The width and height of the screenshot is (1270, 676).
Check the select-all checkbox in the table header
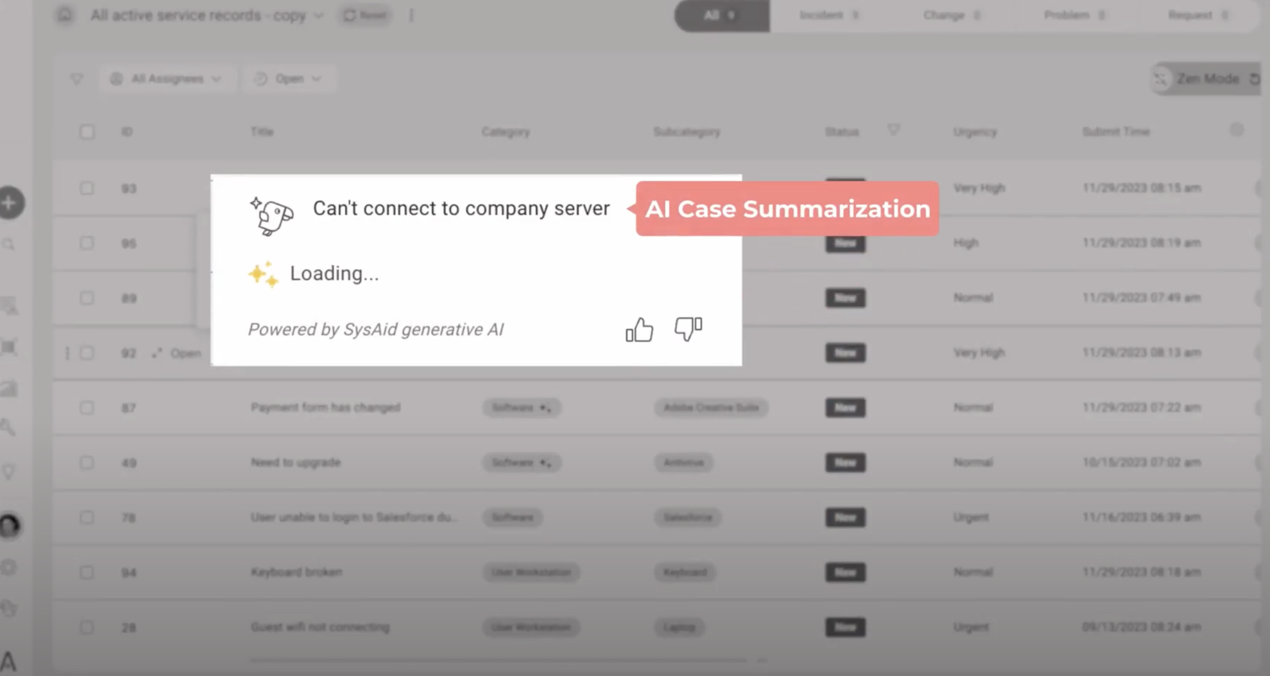pos(87,131)
